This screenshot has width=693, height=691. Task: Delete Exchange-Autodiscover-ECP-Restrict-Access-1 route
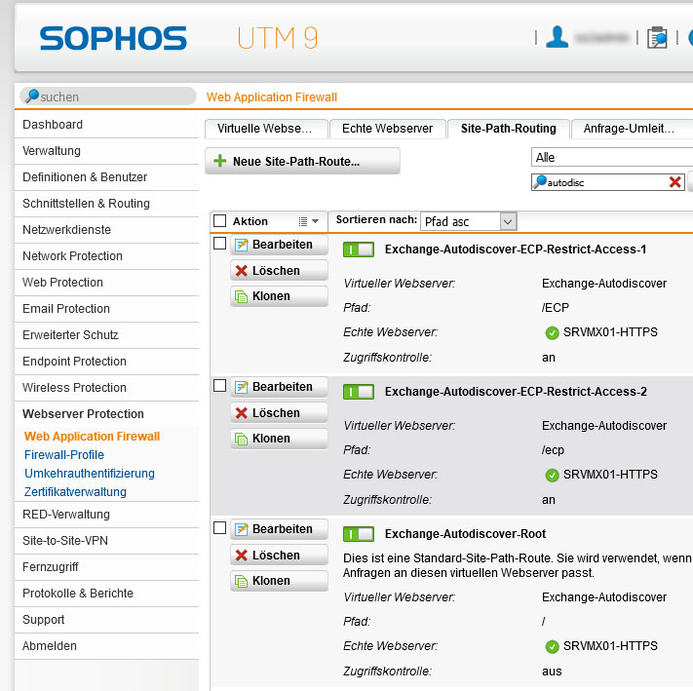(x=279, y=270)
